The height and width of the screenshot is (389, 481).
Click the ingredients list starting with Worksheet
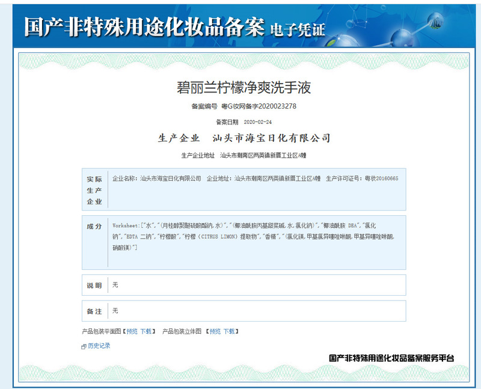(253, 236)
